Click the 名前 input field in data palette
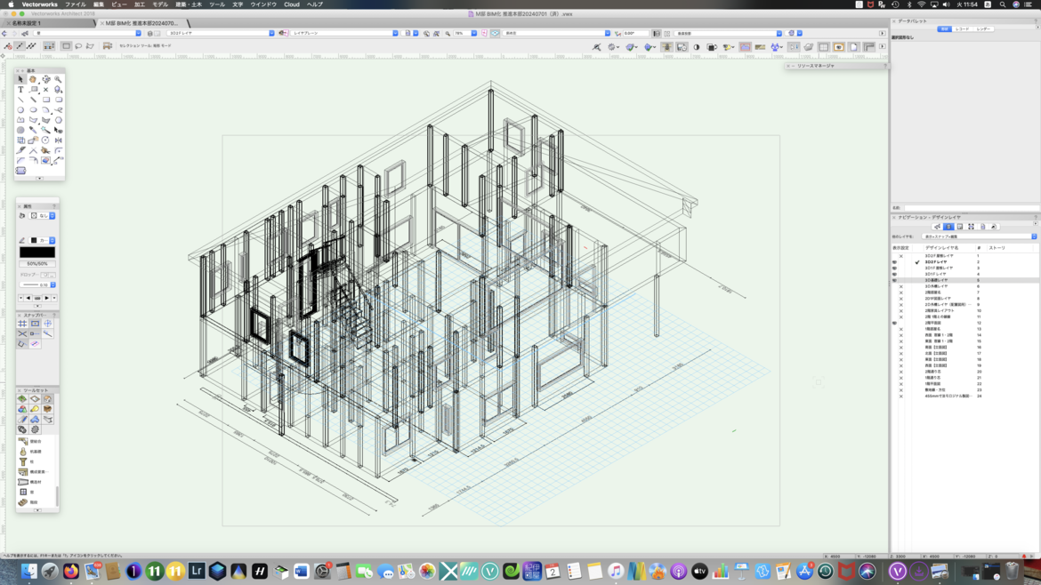Viewport: 1041px width, 585px height. (970, 208)
